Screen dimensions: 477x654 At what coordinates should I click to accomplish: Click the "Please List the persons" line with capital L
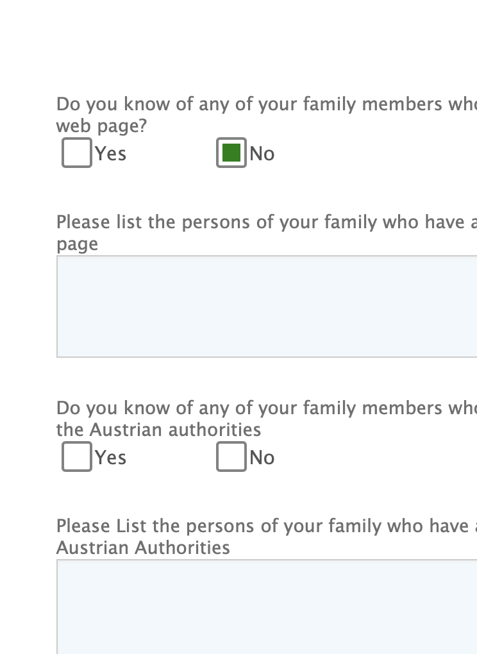tap(266, 526)
